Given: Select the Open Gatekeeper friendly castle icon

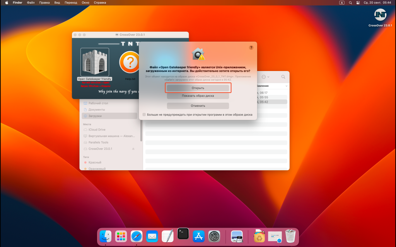Looking at the screenshot, I should click(x=95, y=62).
